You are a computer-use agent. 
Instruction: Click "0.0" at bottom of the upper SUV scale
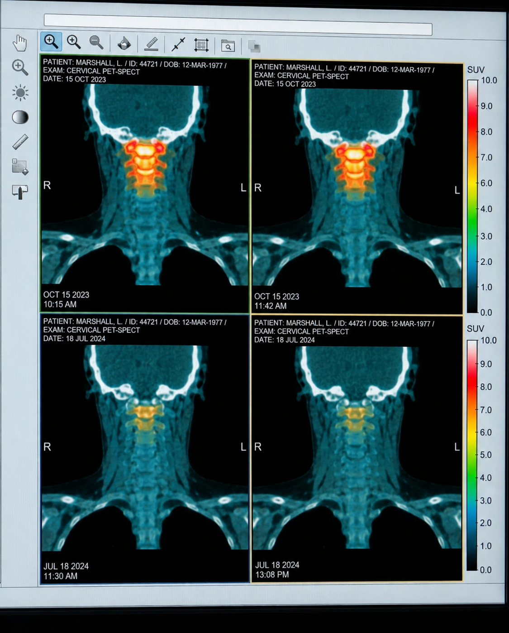click(x=486, y=312)
